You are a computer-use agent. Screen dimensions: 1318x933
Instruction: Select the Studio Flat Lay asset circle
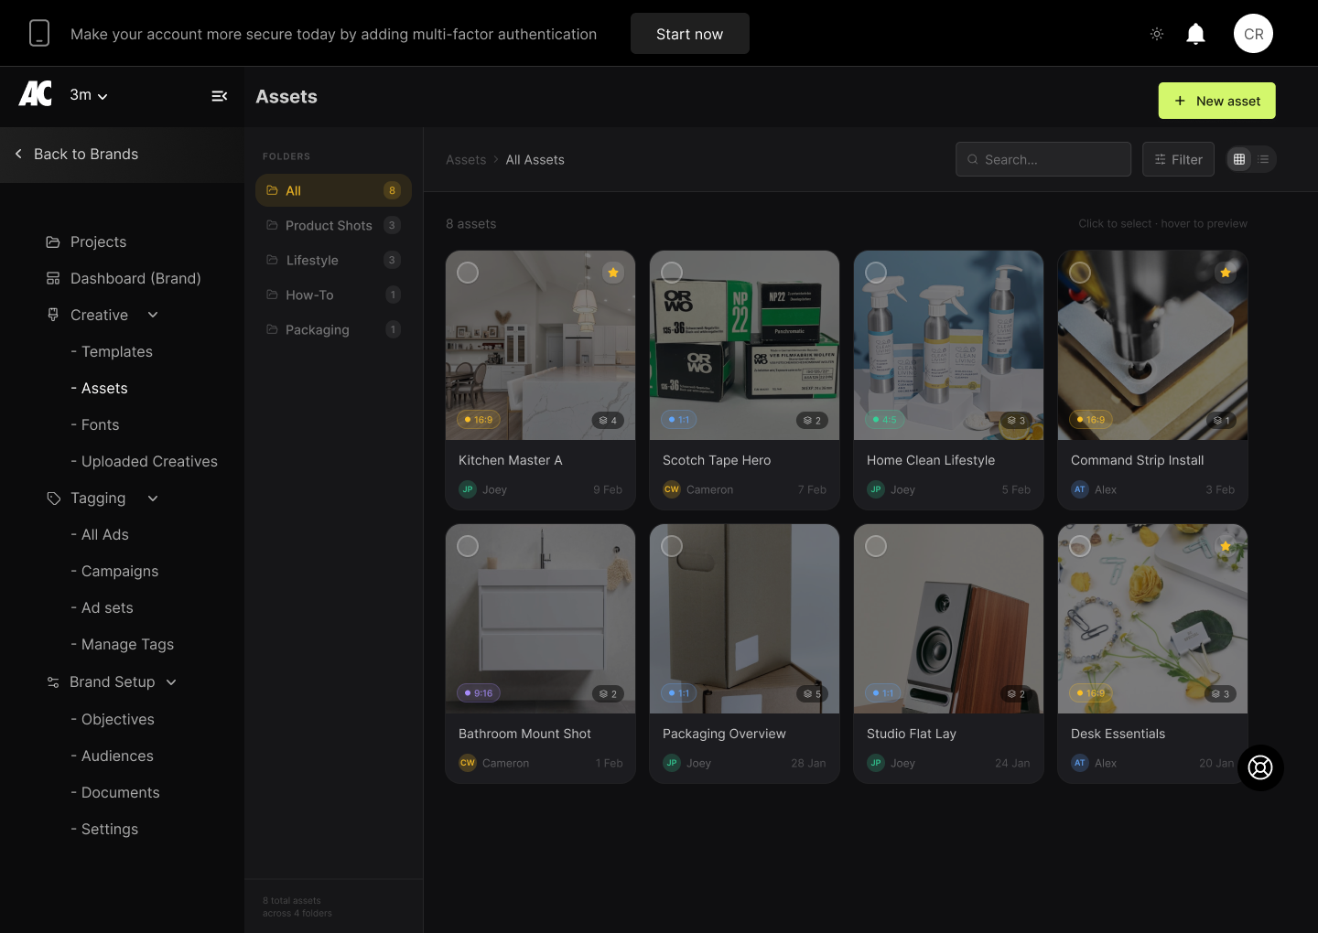(876, 546)
